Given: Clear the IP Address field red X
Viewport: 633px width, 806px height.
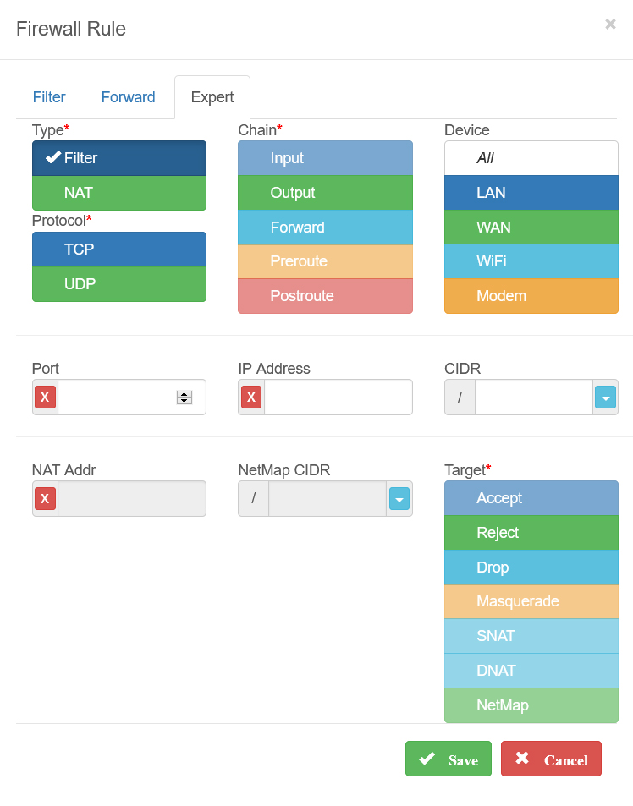Looking at the screenshot, I should [251, 398].
